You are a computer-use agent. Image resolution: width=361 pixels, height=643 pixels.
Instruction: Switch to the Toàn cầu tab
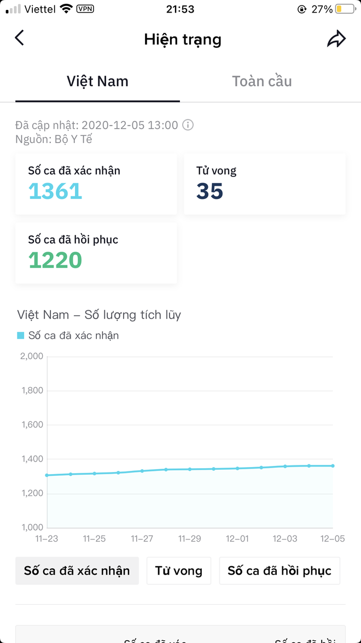[262, 82]
